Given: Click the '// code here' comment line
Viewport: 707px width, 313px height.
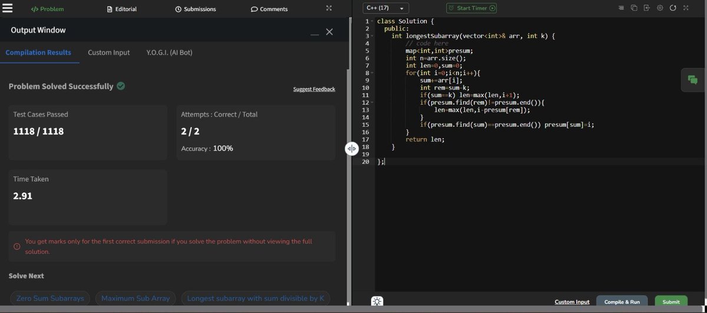Looking at the screenshot, I should [x=427, y=44].
